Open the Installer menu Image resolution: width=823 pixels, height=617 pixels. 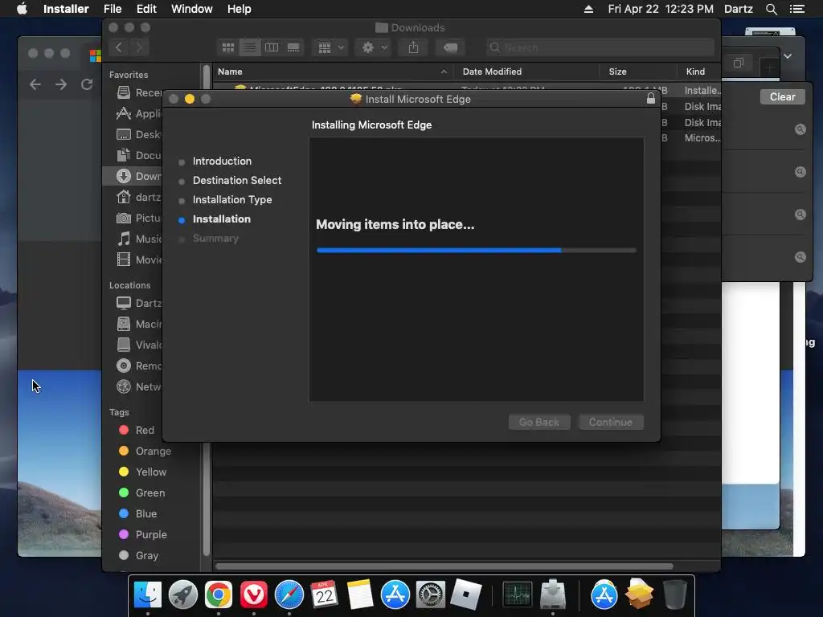[66, 9]
